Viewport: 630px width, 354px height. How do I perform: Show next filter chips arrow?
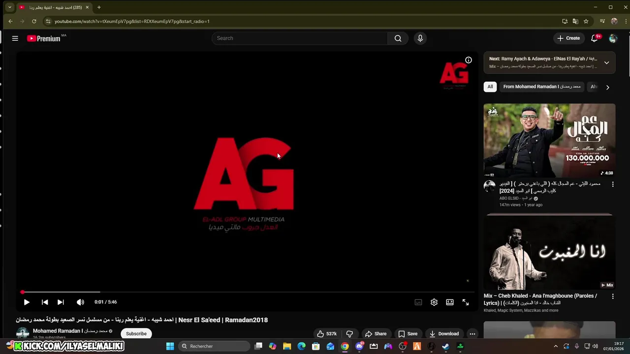point(607,87)
